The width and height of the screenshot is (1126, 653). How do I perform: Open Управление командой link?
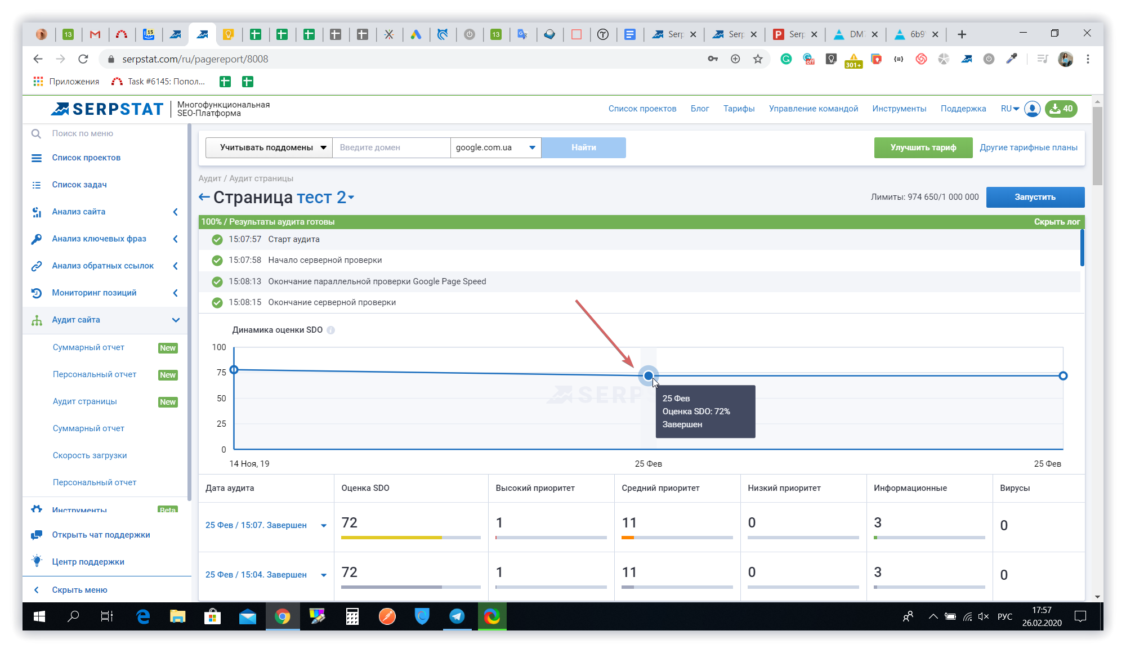[x=814, y=109]
